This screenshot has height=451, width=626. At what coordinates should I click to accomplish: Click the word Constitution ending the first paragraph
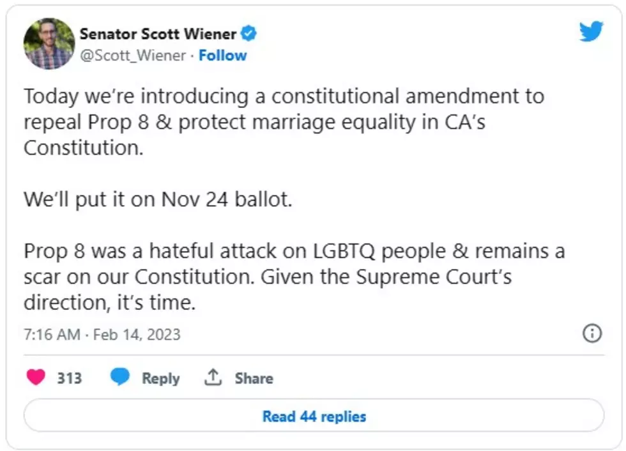84,148
